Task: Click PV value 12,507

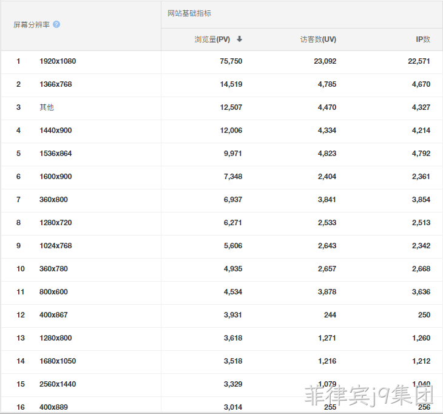Action: click(x=231, y=107)
